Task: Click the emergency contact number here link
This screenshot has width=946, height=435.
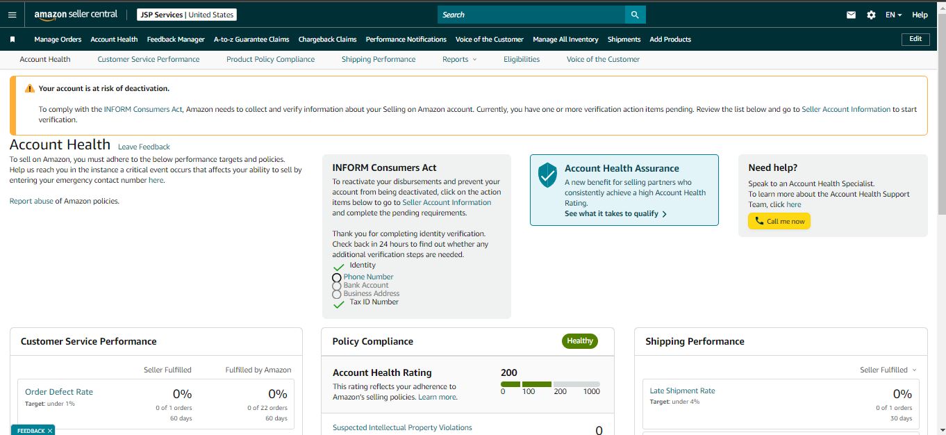Action: 156,180
